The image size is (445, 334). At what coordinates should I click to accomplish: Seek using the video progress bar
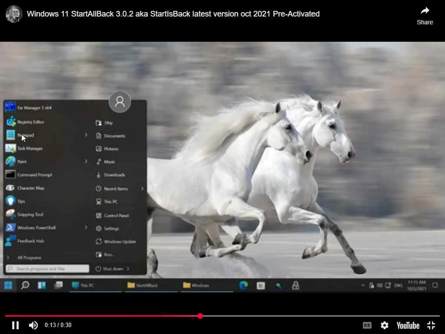[222, 316]
